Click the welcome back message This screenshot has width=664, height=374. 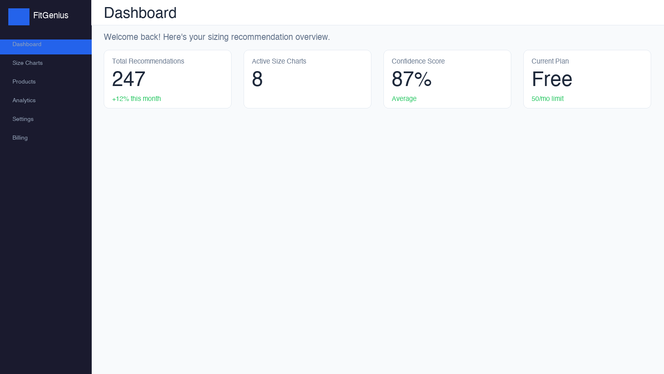(217, 37)
